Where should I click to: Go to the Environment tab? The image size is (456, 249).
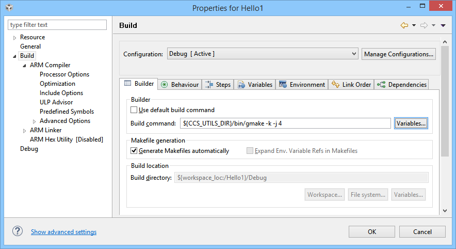pos(302,84)
